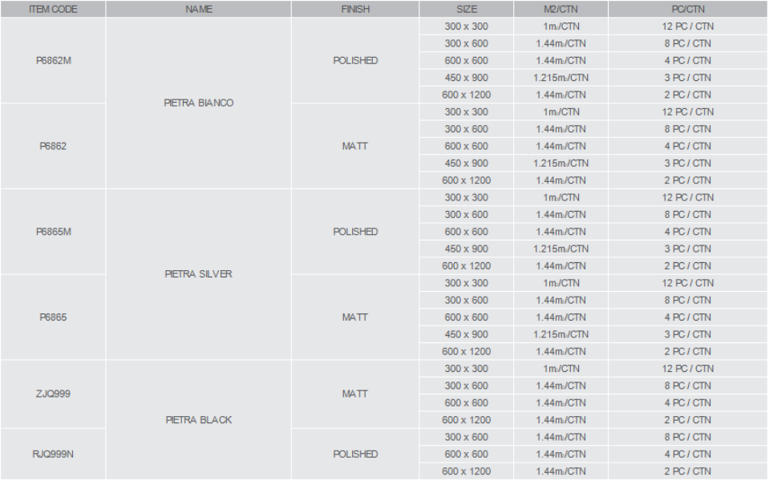The height and width of the screenshot is (481, 769).
Task: Select the ZJQ999 item code cell
Action: coord(53,394)
